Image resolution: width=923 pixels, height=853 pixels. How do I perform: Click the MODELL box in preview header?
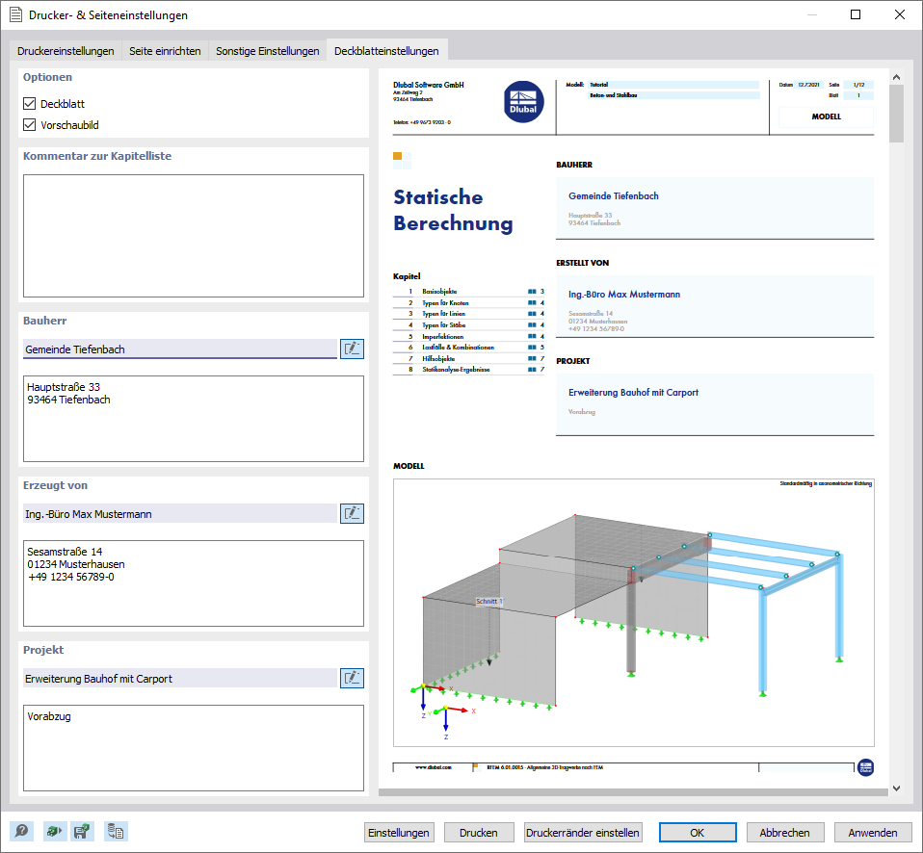826,116
